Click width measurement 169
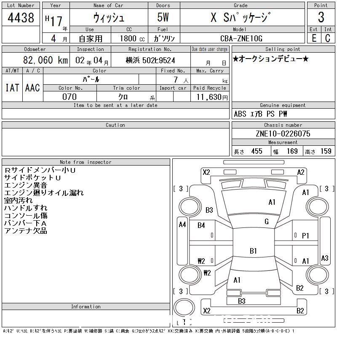Viewport: 337px width, 337px height. (292, 151)
